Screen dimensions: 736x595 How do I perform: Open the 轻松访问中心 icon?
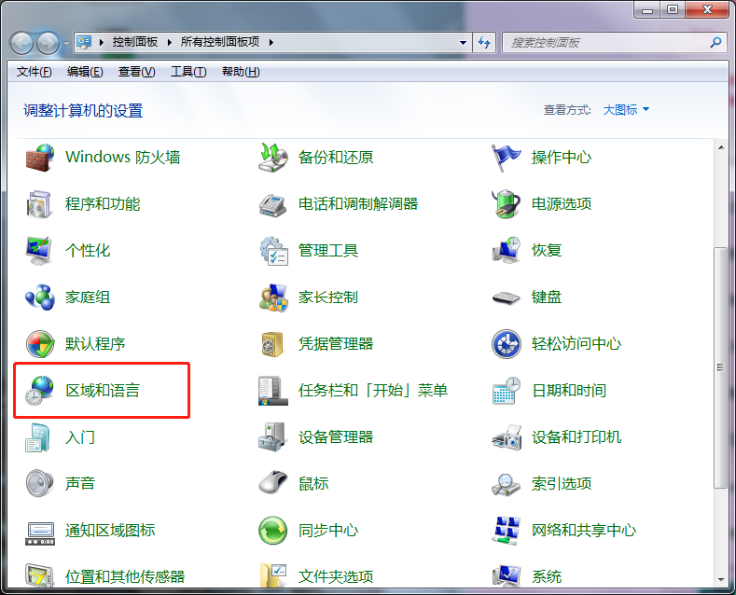tap(506, 344)
